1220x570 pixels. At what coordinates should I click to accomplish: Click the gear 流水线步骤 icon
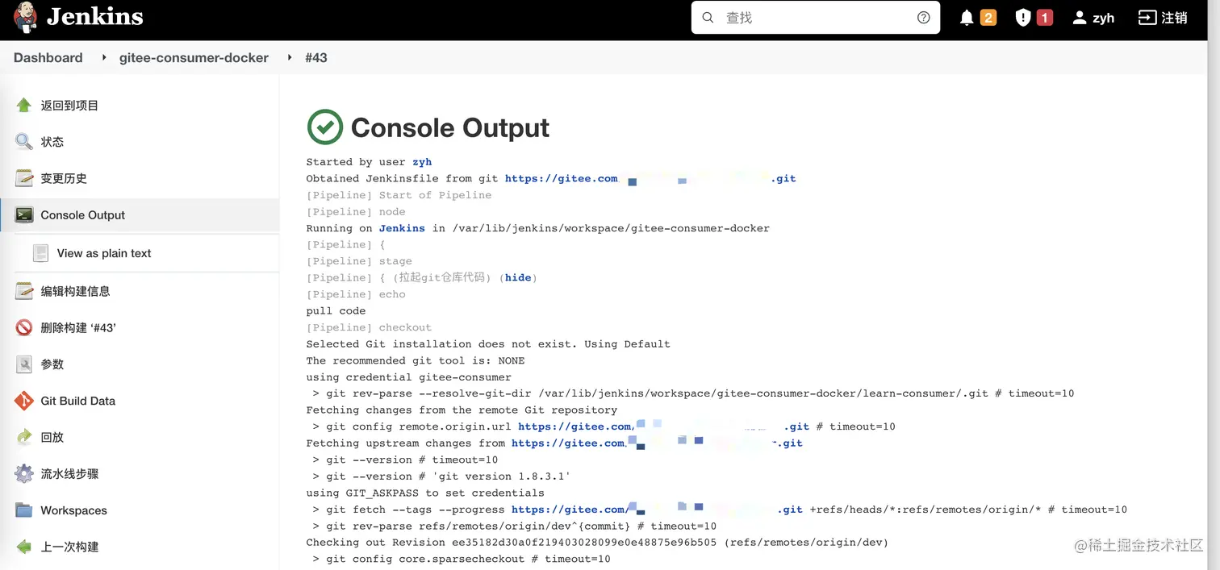pyautogui.click(x=24, y=474)
